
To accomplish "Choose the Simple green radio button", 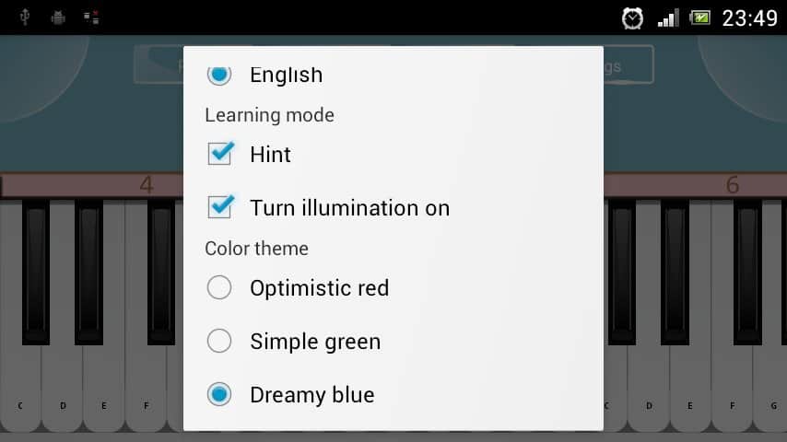I will click(219, 342).
